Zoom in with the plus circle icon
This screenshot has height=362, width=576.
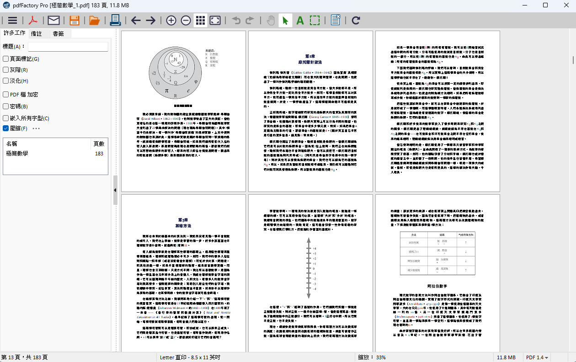coord(171,20)
